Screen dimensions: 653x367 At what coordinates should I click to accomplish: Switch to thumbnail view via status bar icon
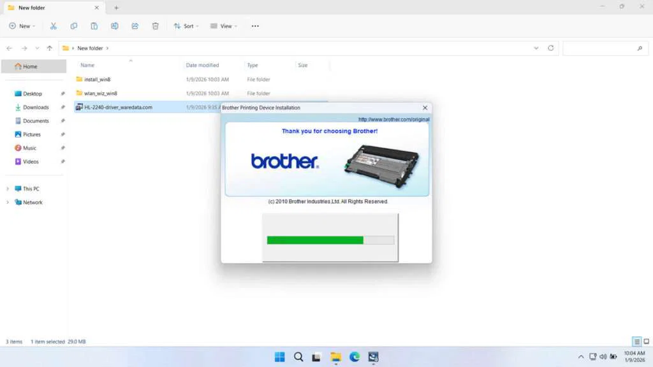(647, 342)
